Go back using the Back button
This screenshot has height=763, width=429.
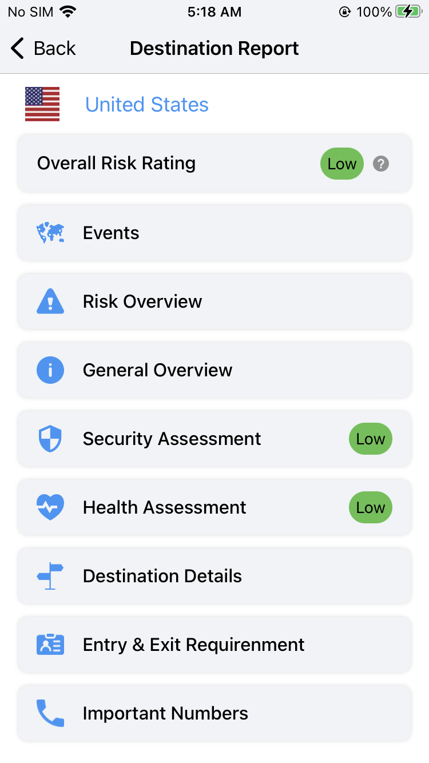[x=43, y=49]
